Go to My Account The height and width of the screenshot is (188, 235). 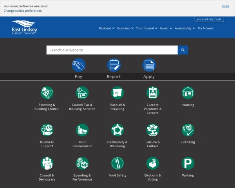click(206, 29)
